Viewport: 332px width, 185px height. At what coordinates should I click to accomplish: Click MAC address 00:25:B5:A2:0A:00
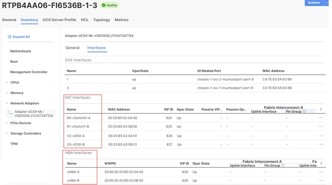[123, 118]
